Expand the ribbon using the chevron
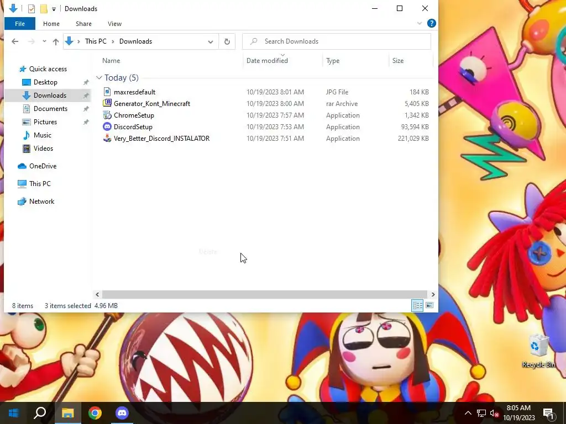The width and height of the screenshot is (566, 424). coord(419,23)
